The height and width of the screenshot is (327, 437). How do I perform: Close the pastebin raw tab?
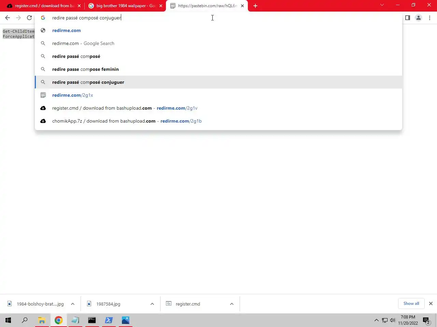[242, 6]
